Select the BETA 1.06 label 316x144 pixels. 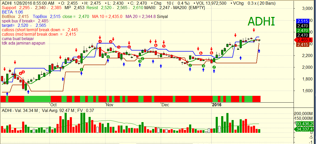(x=12, y=12)
